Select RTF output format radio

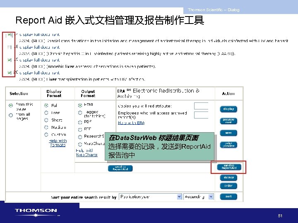pyautogui.click(x=80, y=130)
